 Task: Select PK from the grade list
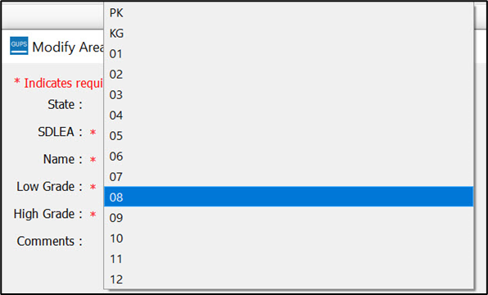point(288,13)
